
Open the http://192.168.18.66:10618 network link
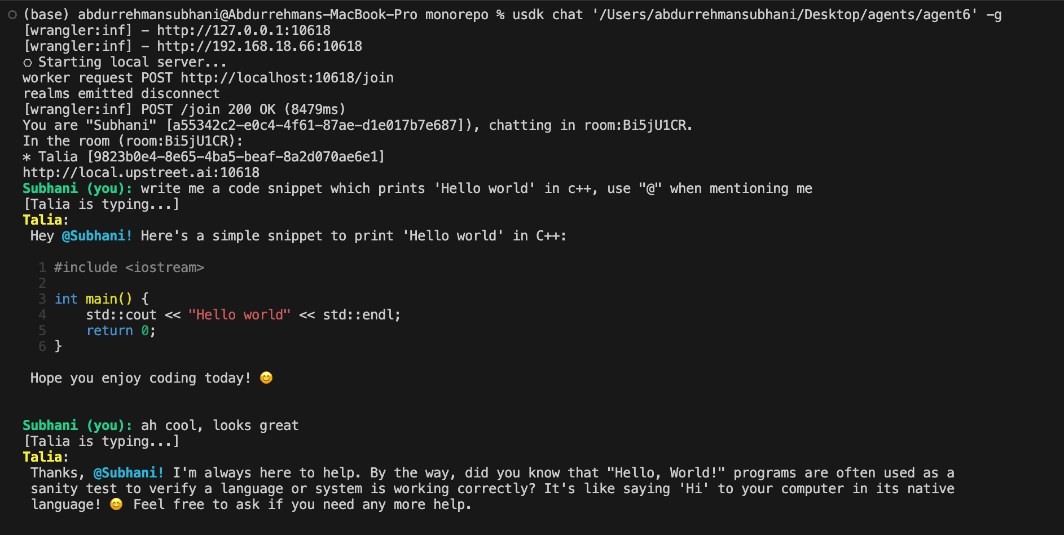tap(259, 46)
